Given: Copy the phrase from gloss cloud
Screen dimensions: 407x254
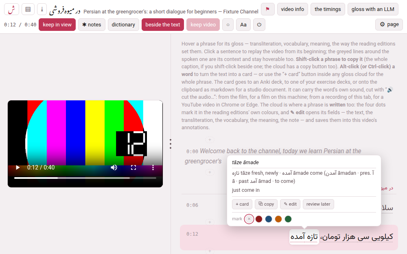Looking at the screenshot, I should (266, 204).
